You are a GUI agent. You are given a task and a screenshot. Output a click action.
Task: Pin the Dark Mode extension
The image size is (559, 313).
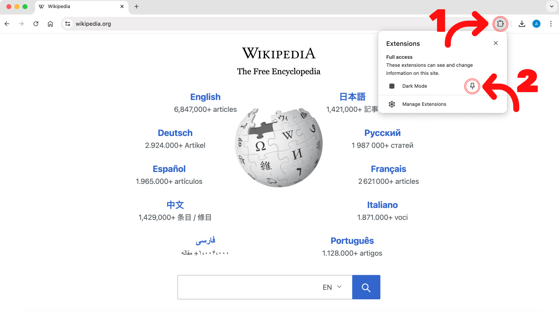tap(472, 86)
